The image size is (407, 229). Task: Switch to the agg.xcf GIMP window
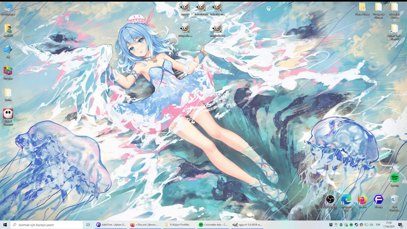[247, 225]
